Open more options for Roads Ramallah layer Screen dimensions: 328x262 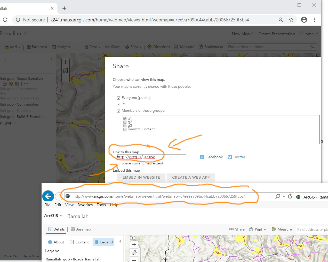(x=26, y=84)
